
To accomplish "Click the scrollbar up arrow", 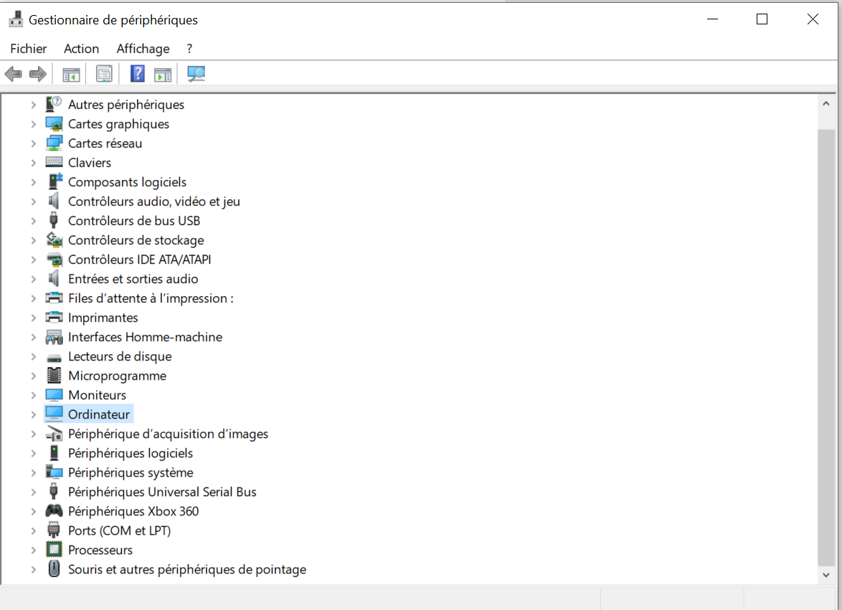I will 826,103.
